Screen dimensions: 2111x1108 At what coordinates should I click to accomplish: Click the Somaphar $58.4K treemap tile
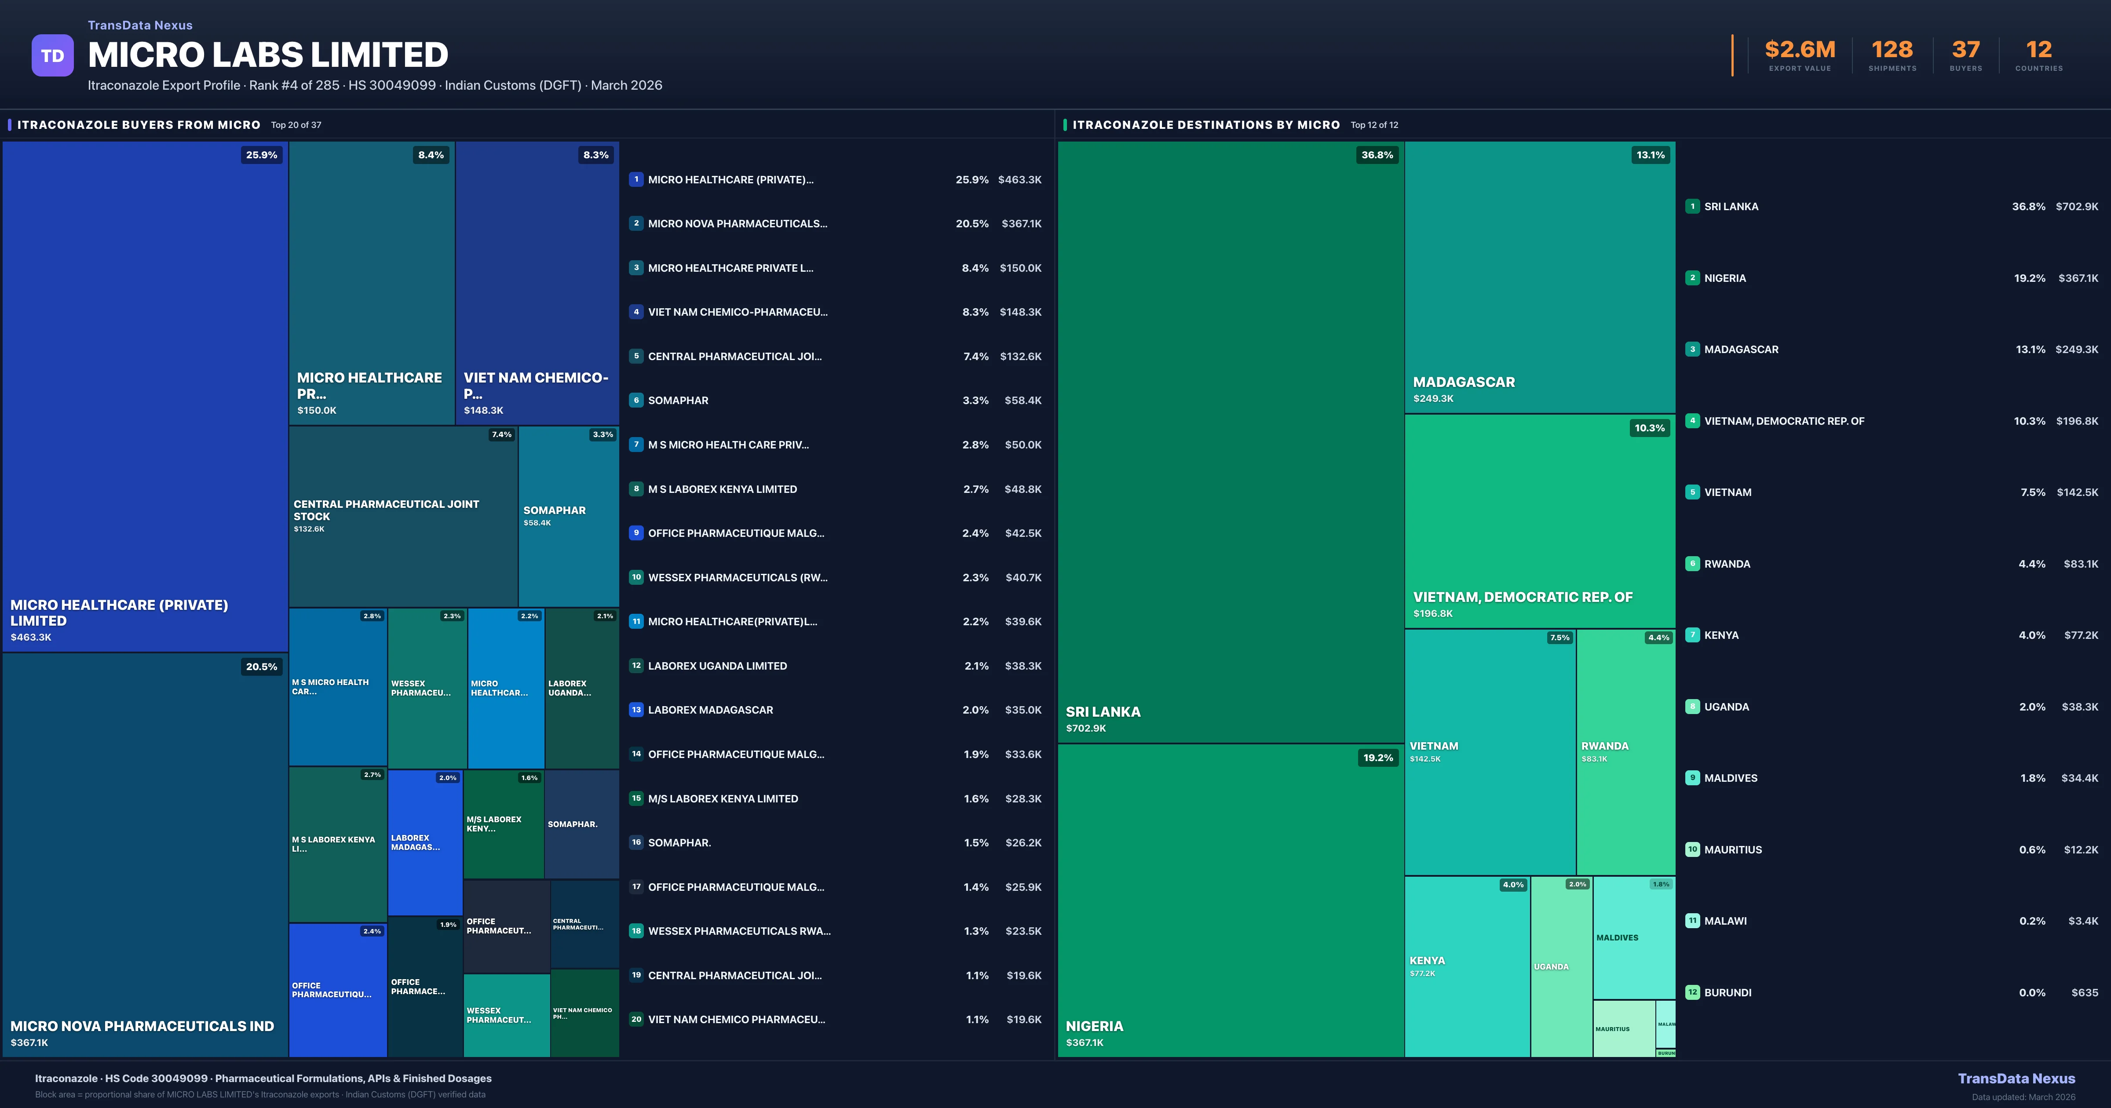[568, 516]
